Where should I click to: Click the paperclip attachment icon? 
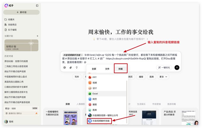coord(71,68)
